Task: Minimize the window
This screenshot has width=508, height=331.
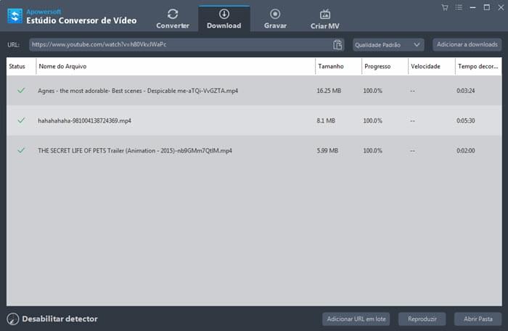Action: 472,7
